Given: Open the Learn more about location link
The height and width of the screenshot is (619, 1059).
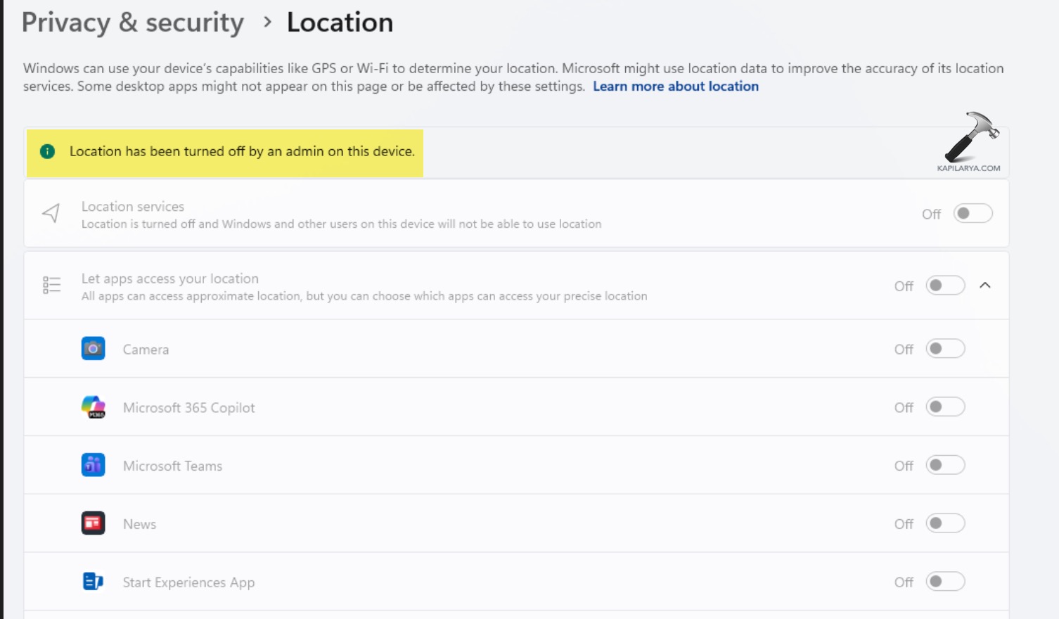Looking at the screenshot, I should tap(675, 87).
